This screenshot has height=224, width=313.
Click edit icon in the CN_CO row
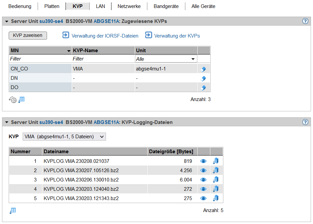[x=203, y=69]
